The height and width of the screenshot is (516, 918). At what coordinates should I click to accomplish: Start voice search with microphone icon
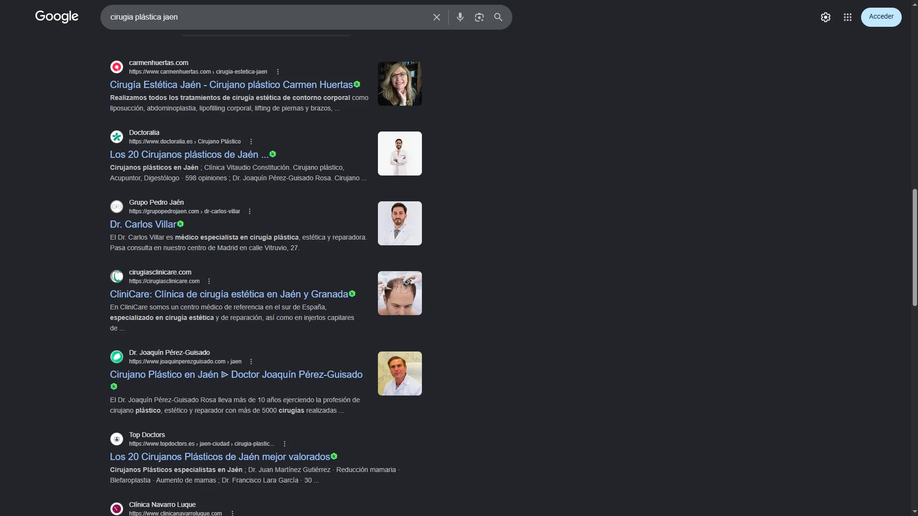pyautogui.click(x=460, y=17)
